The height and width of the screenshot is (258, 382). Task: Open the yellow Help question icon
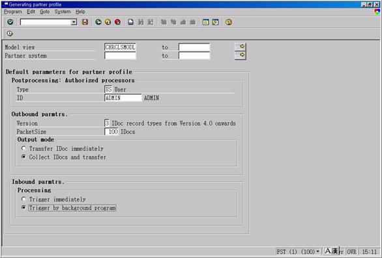point(229,22)
